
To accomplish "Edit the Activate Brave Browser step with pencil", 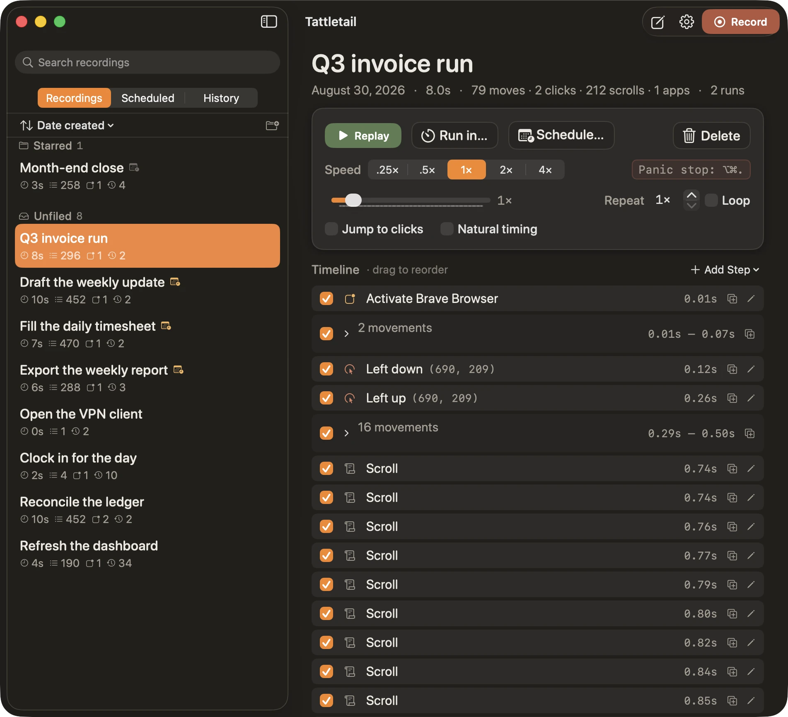I will point(751,299).
